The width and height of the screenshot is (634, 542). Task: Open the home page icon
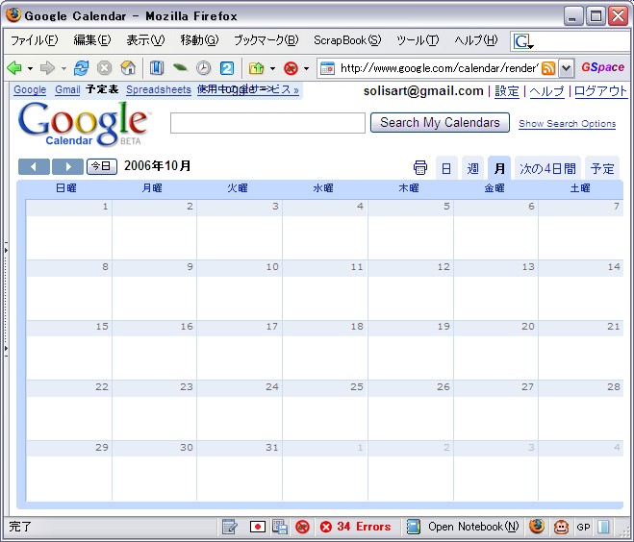pyautogui.click(x=128, y=68)
